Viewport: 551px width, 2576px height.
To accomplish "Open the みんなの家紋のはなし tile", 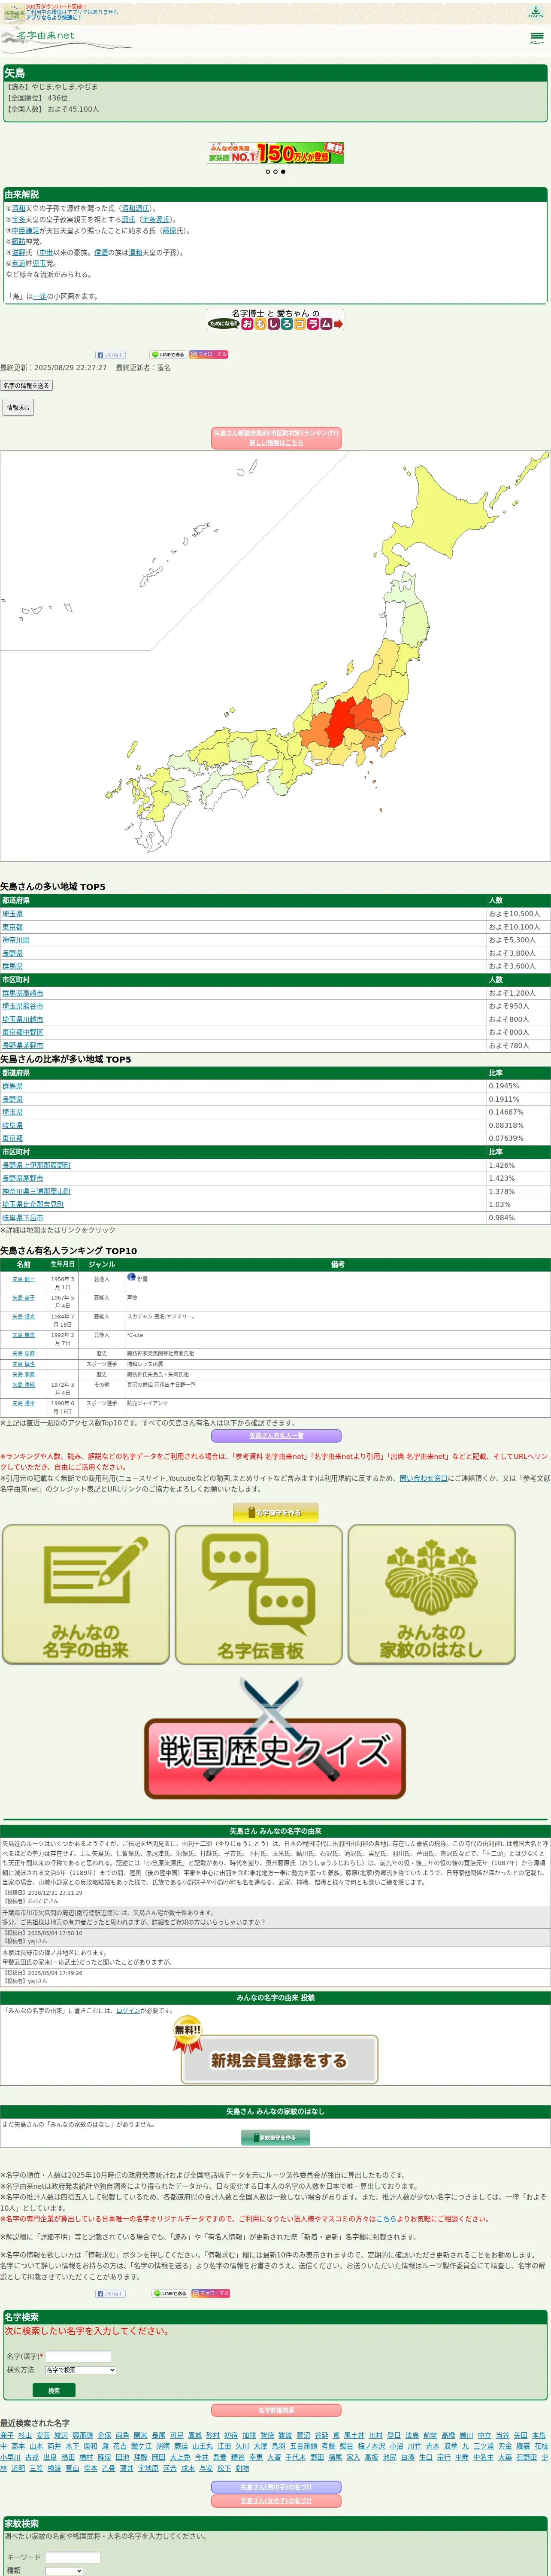I will (432, 1594).
